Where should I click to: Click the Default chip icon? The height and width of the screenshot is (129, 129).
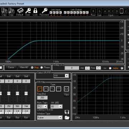20,11
